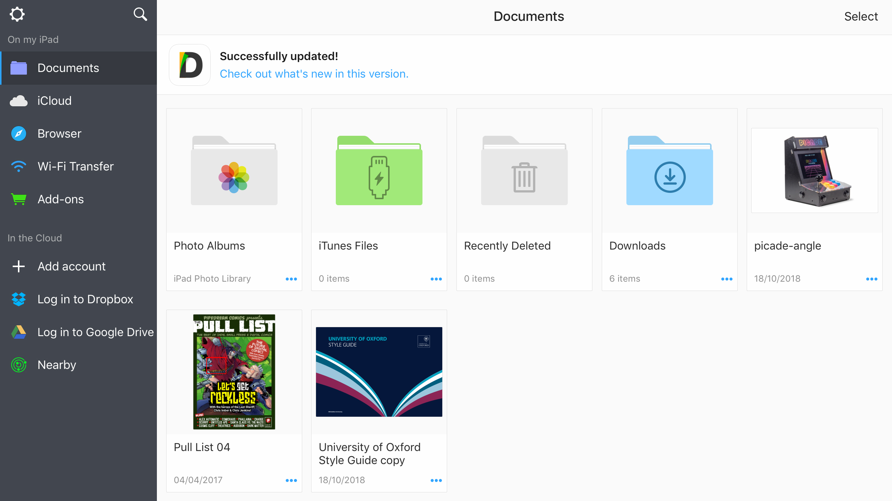Tap Log in to Dropbox

85,299
